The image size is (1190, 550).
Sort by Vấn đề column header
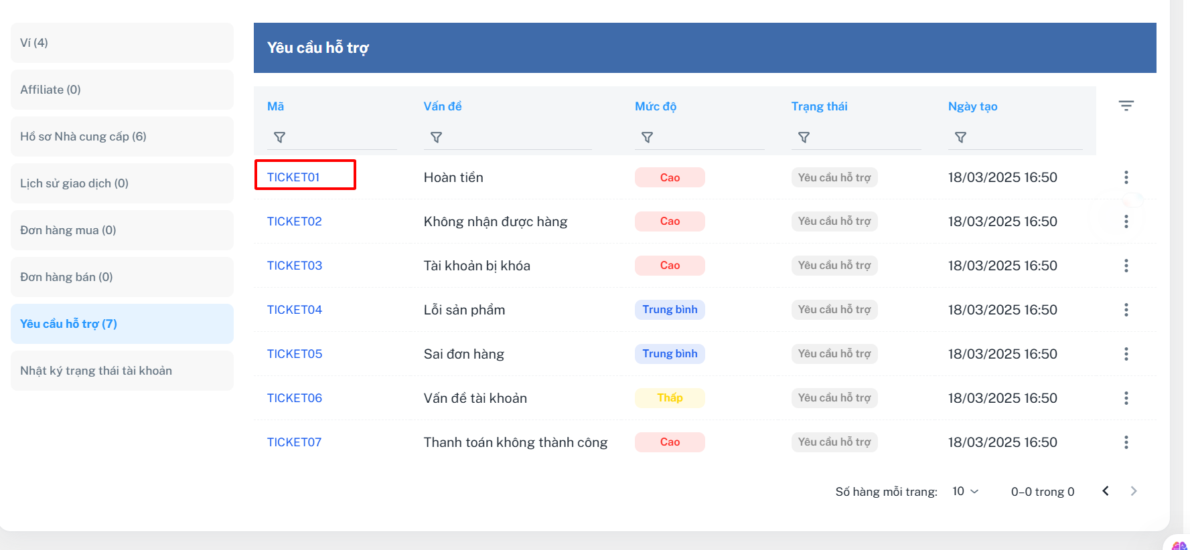coord(443,106)
